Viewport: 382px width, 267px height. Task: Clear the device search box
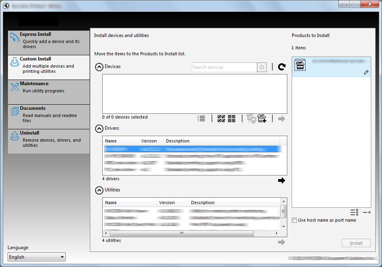point(262,67)
